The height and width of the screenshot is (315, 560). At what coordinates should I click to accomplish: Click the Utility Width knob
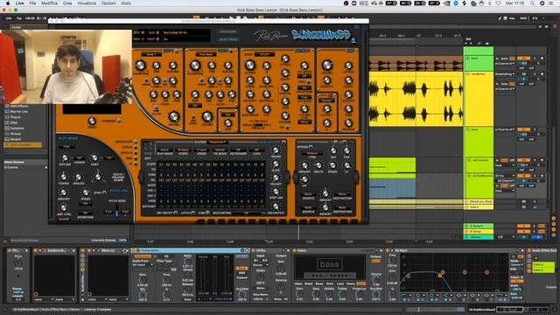pos(261,278)
